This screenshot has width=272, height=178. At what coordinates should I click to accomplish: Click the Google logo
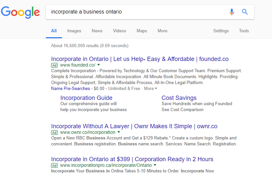coord(20,12)
